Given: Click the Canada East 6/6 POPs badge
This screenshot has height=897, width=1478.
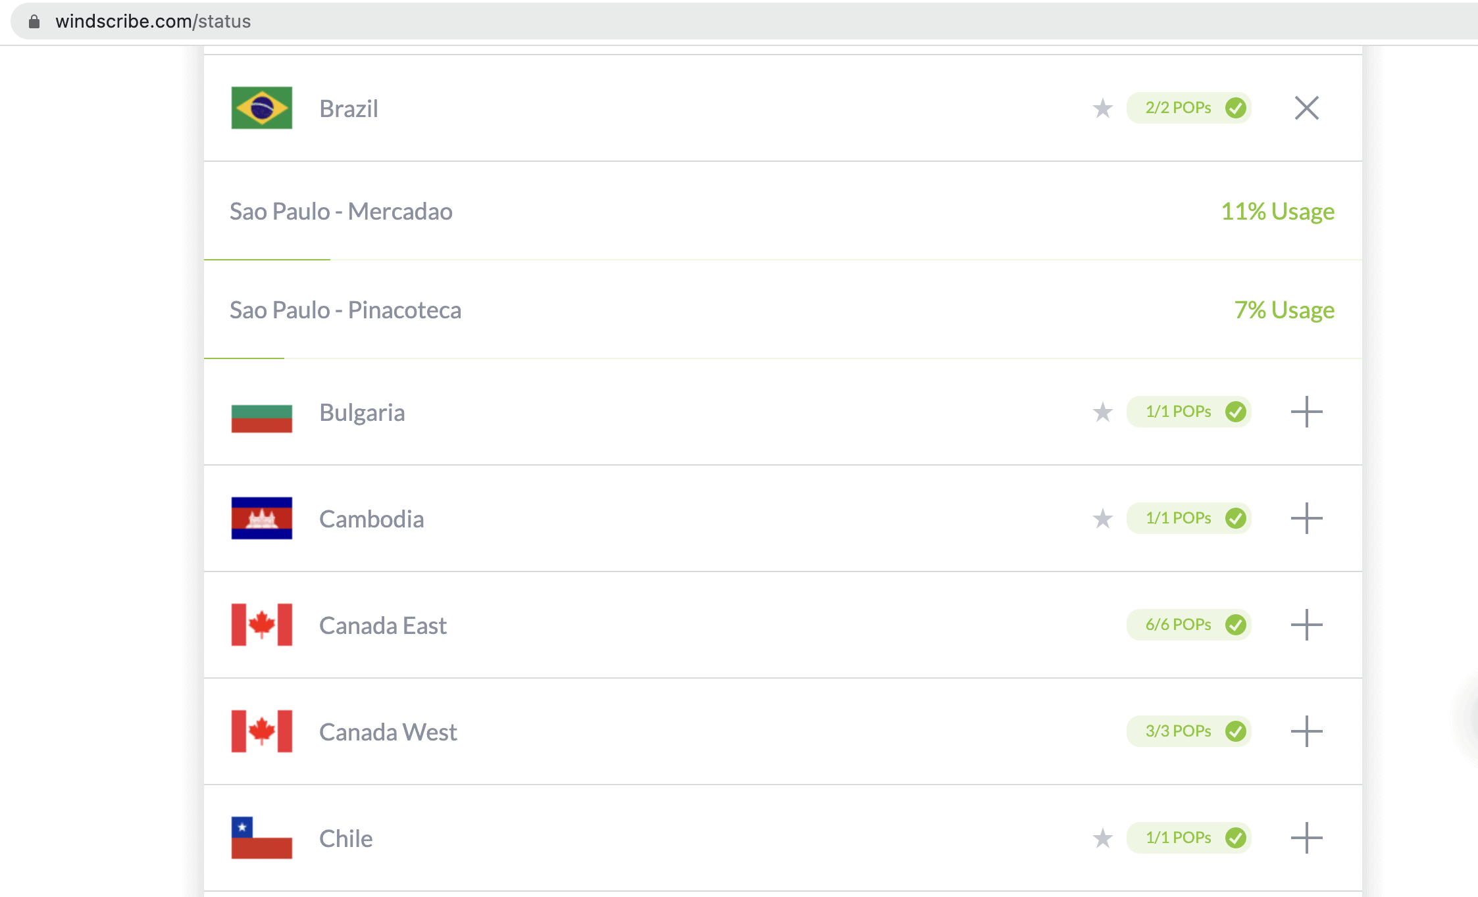Looking at the screenshot, I should point(1188,625).
